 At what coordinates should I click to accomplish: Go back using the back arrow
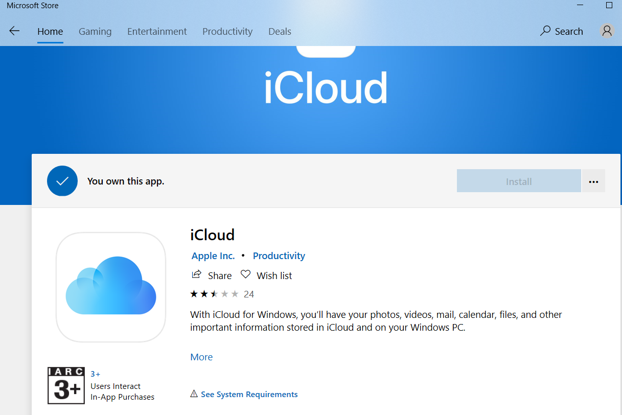[x=14, y=31]
